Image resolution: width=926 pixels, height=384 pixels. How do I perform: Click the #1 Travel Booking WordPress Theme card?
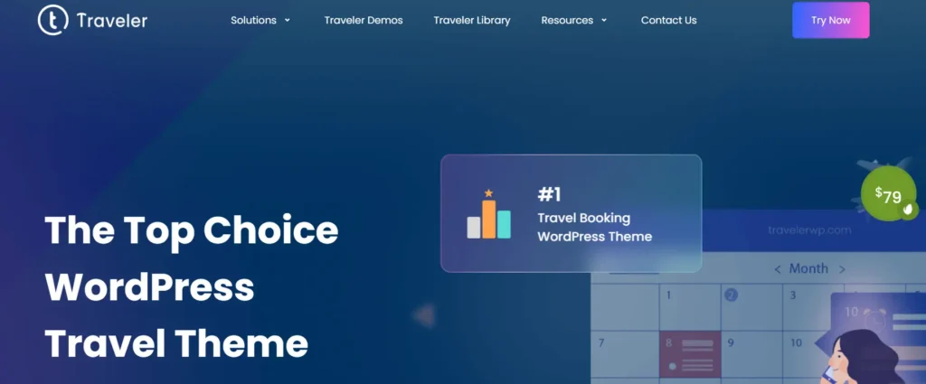coord(571,213)
